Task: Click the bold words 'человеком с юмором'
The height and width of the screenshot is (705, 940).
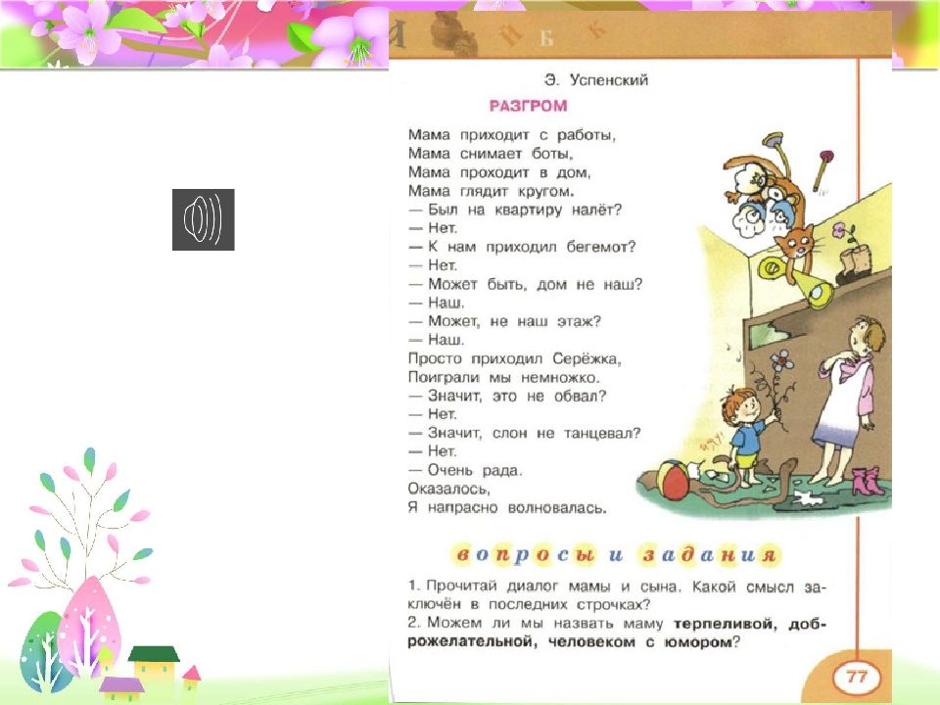Action: pos(640,642)
